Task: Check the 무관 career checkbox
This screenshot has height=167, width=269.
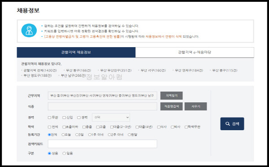Action: [x=49, y=118]
